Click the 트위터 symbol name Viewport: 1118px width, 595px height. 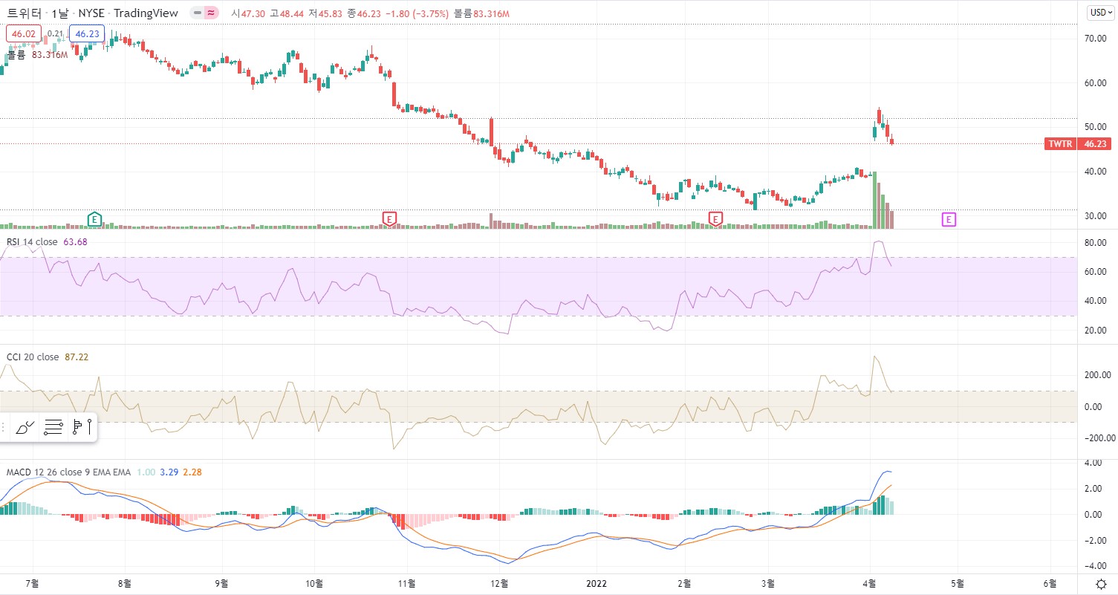(24, 13)
